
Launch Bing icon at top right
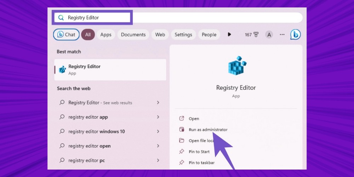[296, 35]
